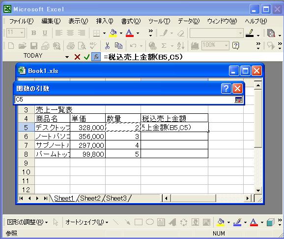This screenshot has width=284, height=239.
Task: Click the Sort Ascending icon
Action: 181,46
